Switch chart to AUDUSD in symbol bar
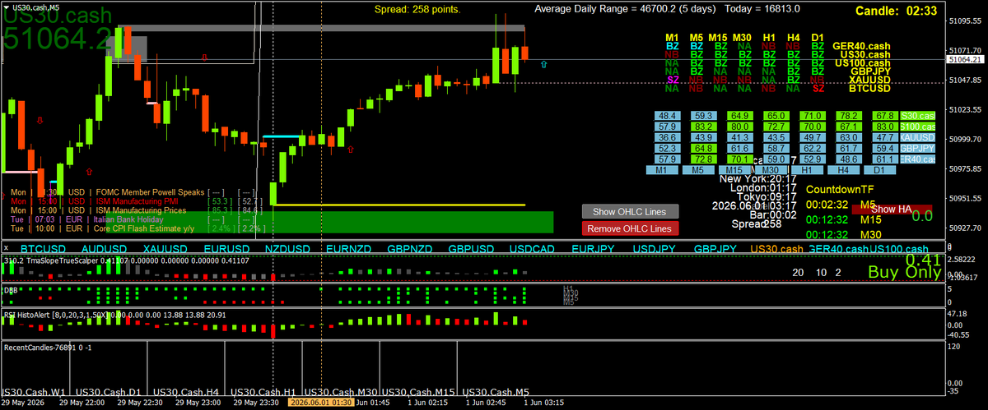 (104, 248)
